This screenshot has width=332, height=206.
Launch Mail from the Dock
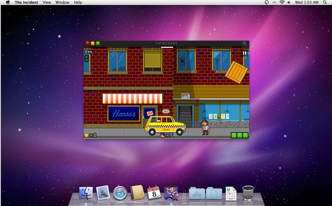103,192
